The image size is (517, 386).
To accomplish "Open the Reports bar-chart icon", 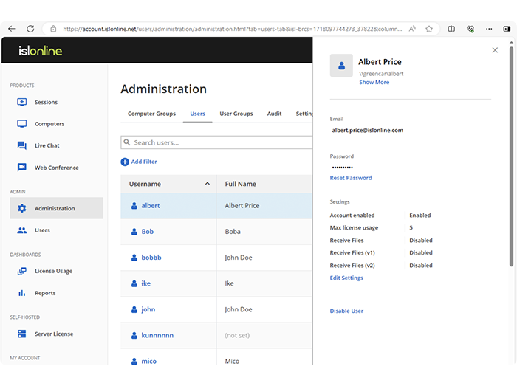I will (22, 293).
